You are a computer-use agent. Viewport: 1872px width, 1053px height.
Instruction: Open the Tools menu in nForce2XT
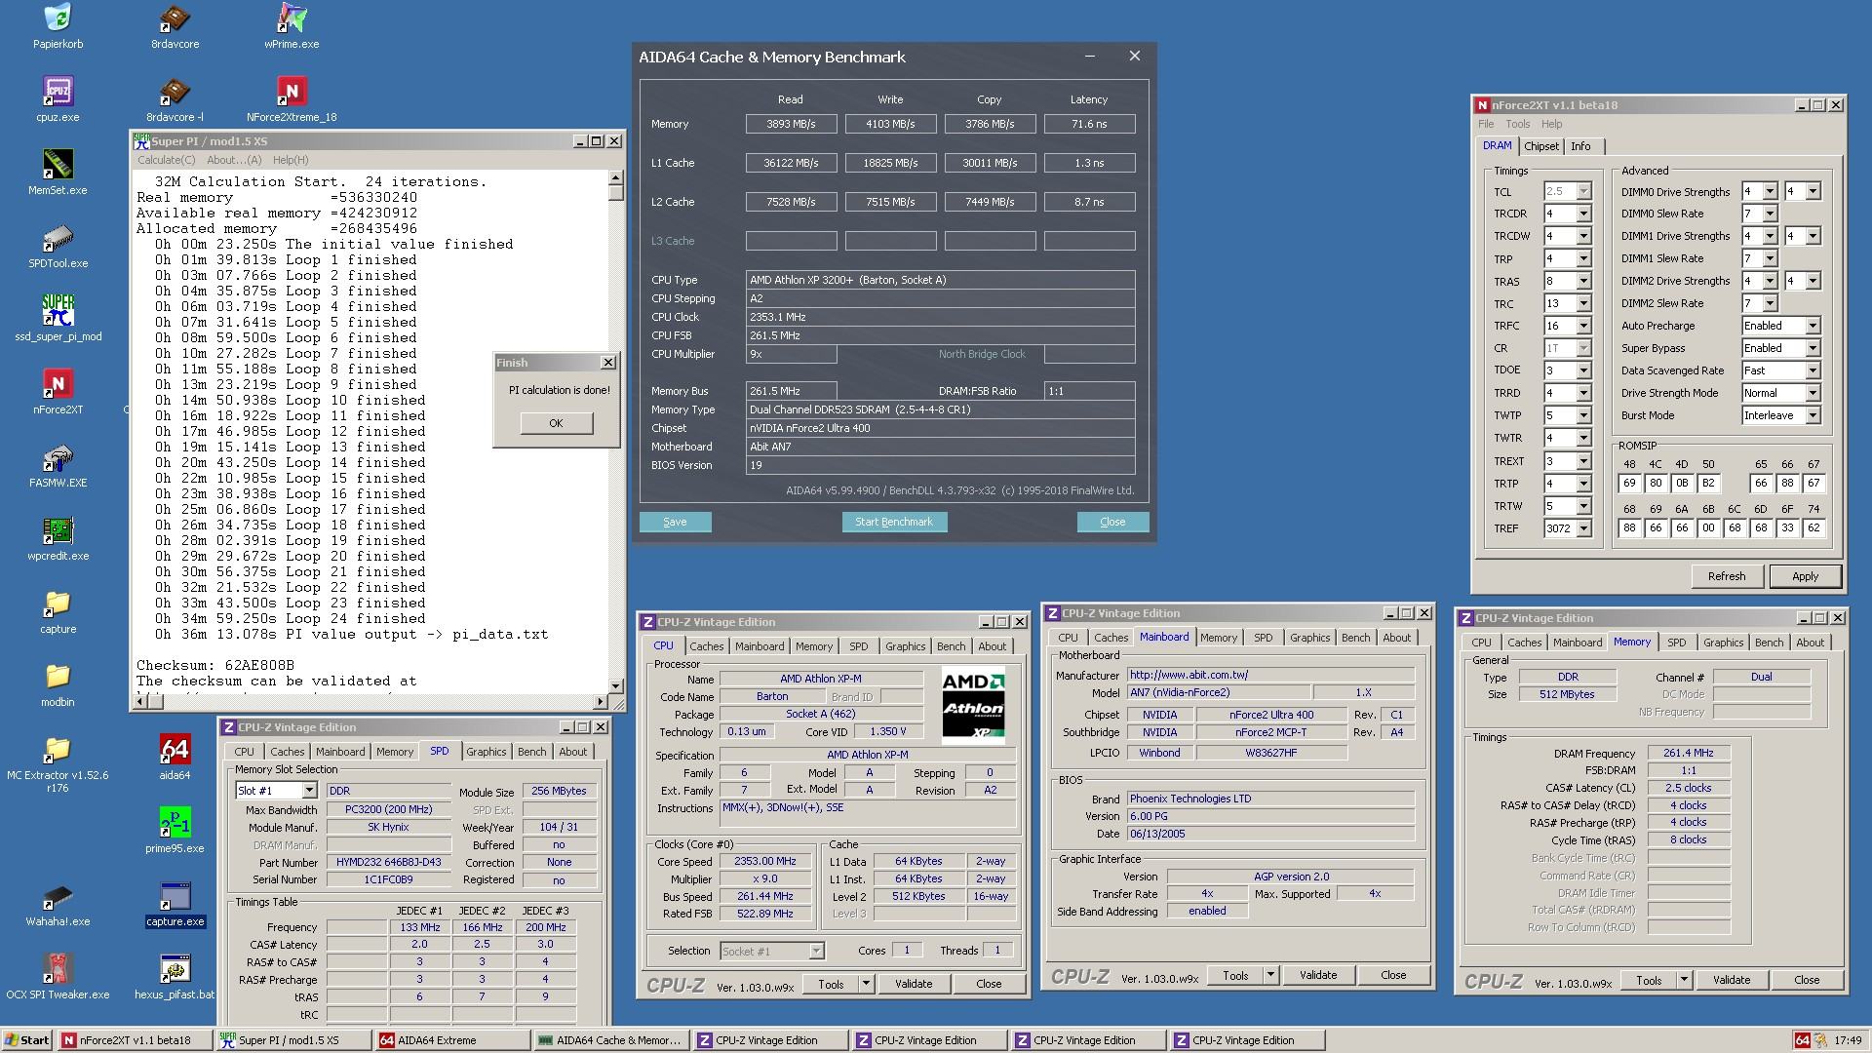click(x=1517, y=124)
